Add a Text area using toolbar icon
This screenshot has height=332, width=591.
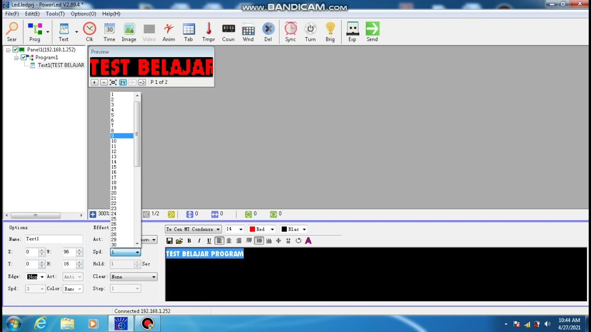tap(64, 32)
